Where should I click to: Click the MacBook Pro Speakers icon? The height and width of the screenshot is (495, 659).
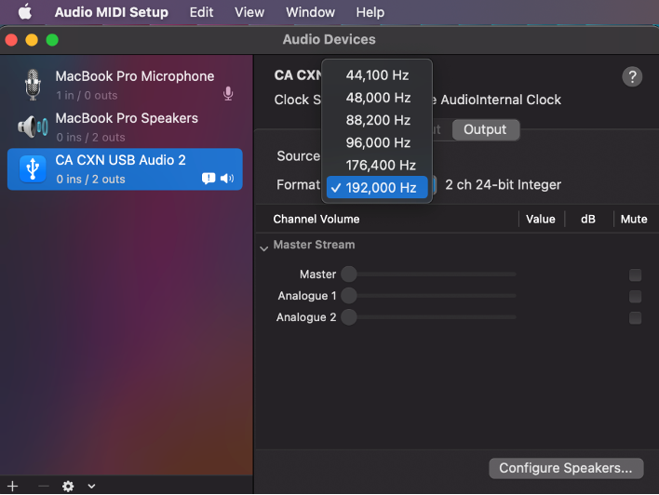pyautogui.click(x=33, y=127)
